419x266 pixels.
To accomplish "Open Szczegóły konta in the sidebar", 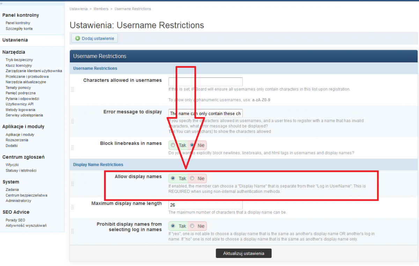I will [19, 29].
